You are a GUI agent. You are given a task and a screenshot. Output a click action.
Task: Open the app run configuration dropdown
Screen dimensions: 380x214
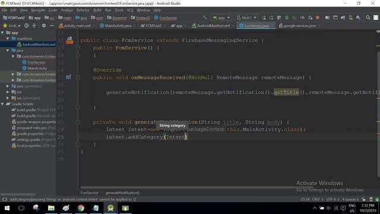coord(221,17)
